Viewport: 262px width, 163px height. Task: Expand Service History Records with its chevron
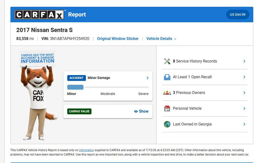pos(244,61)
